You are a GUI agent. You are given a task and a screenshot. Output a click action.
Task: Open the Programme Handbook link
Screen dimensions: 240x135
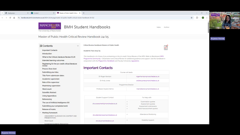coord(106,61)
